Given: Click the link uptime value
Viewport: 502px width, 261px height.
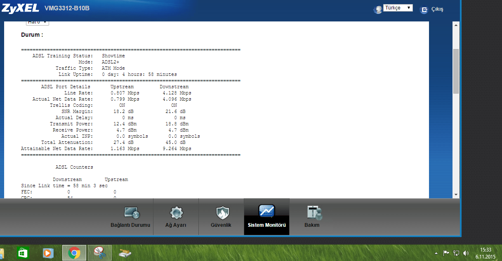Looking at the screenshot, I should coord(139,74).
